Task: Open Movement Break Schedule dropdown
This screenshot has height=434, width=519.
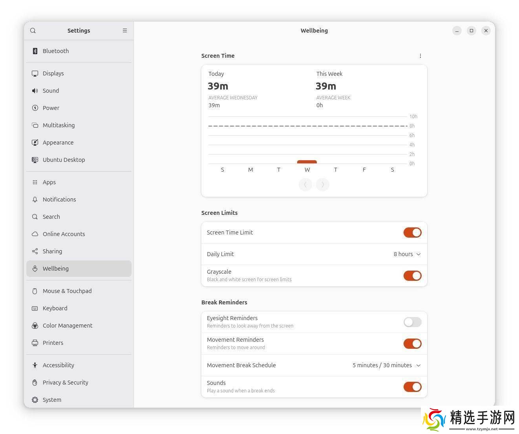Action: tap(386, 365)
